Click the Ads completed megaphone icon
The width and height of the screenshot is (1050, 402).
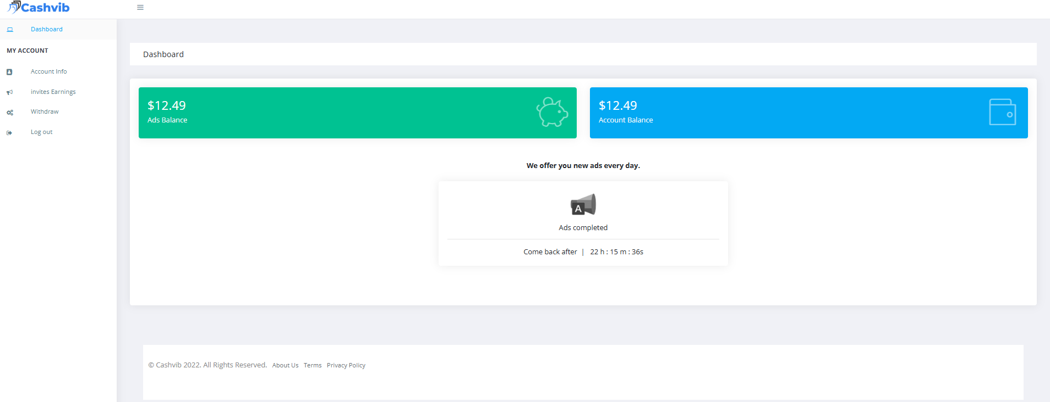click(583, 205)
